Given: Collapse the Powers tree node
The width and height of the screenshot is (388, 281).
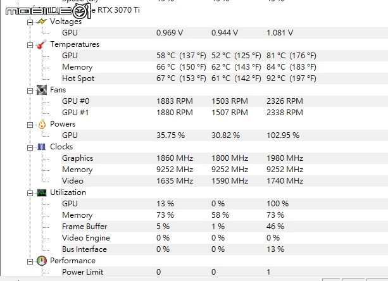Looking at the screenshot, I should point(30,125).
